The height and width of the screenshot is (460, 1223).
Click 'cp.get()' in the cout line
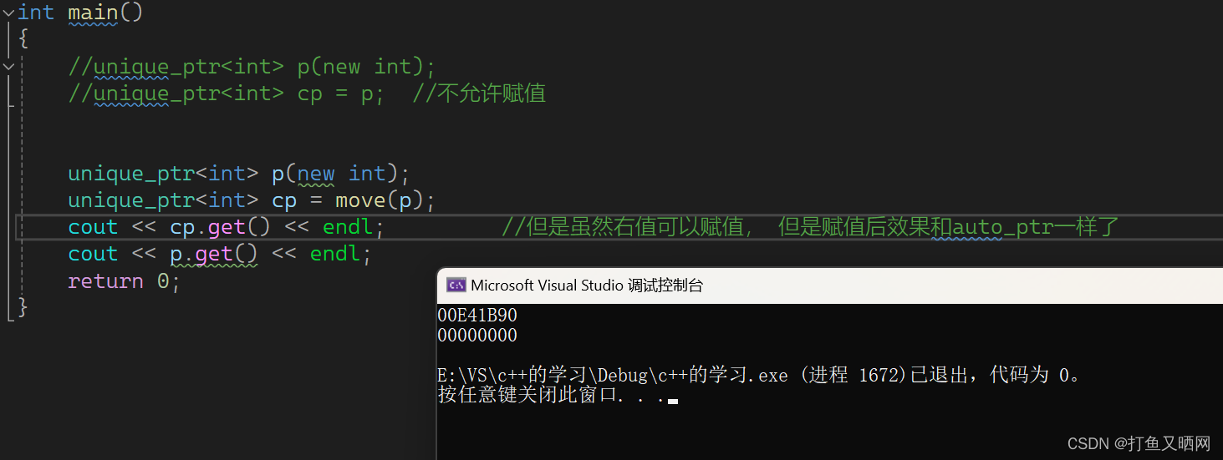click(220, 227)
